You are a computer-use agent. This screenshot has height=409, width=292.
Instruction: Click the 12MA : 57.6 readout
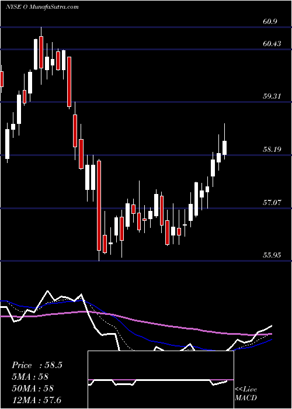pyautogui.click(x=36, y=400)
